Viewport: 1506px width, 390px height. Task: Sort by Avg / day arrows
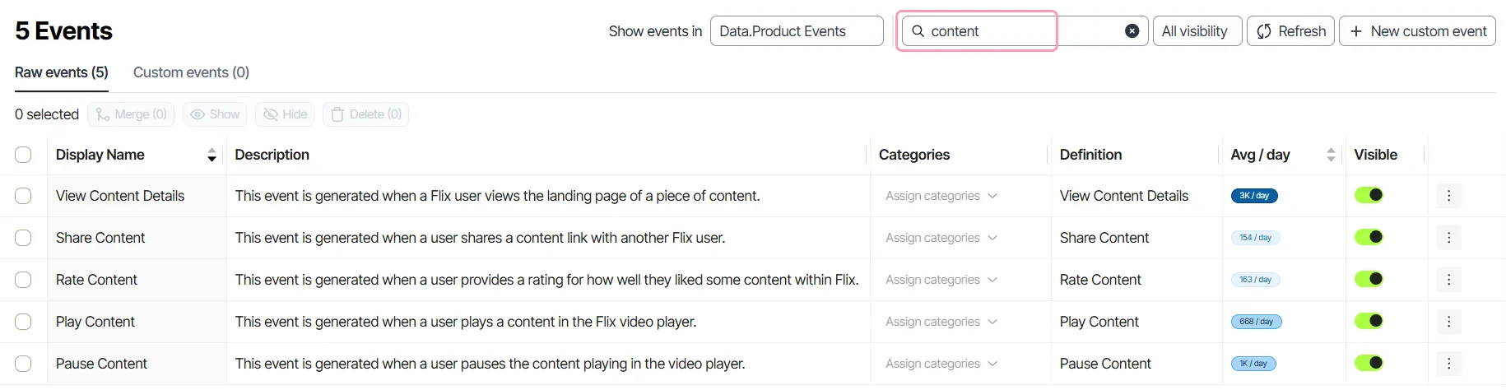point(1331,155)
